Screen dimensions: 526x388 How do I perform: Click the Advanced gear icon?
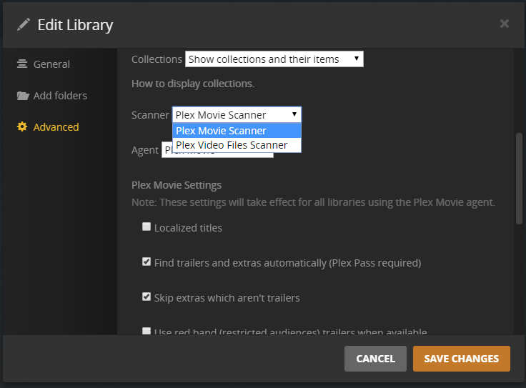click(x=22, y=127)
